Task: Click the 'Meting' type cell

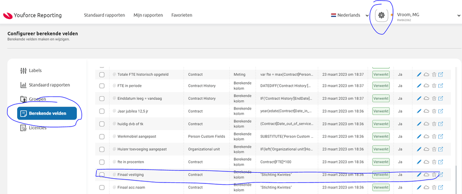Action: (239, 75)
